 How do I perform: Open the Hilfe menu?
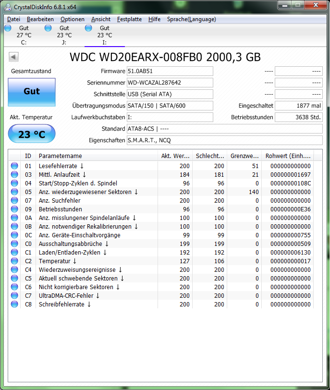[x=154, y=19]
